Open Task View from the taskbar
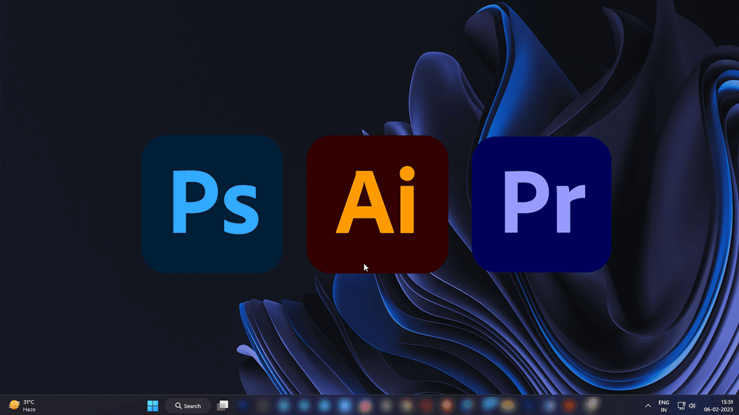The image size is (739, 415). 222,406
